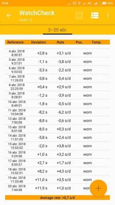
Task: Select the white list view icon
Action: (x=95, y=15)
